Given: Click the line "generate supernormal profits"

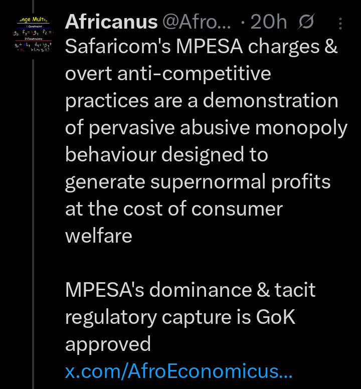Looking at the screenshot, I should pos(198,181).
